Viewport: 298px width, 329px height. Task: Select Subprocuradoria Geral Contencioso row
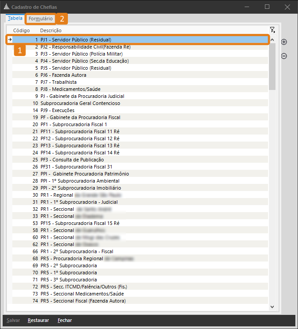pyautogui.click(x=80, y=103)
